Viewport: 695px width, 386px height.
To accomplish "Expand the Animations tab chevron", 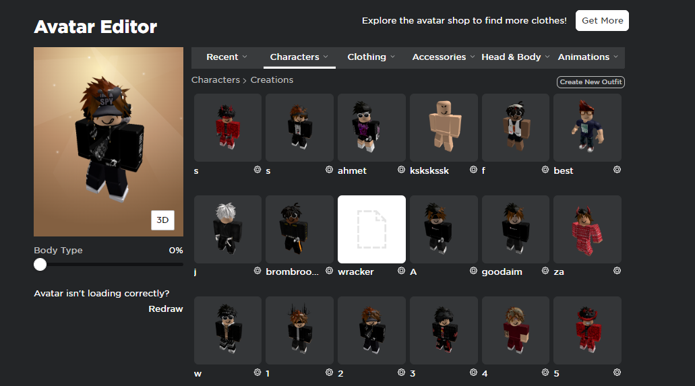I will click(615, 57).
